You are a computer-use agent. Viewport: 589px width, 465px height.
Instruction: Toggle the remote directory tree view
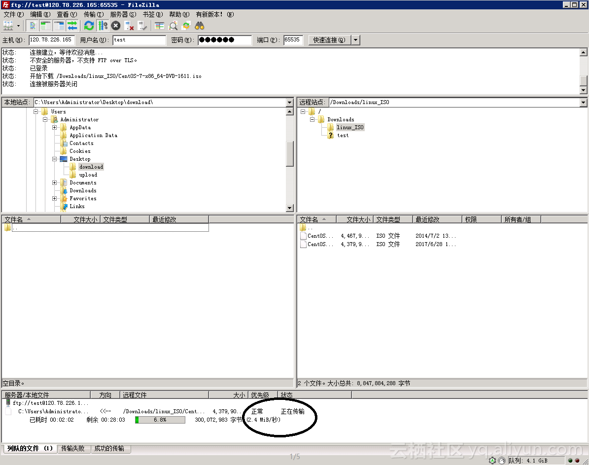click(x=59, y=26)
